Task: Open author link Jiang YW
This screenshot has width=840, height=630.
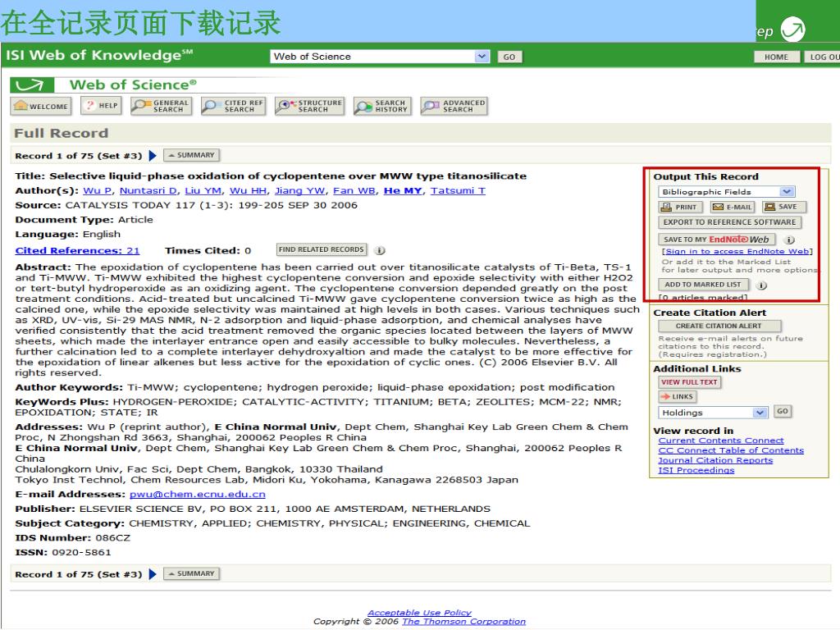Action: click(299, 190)
